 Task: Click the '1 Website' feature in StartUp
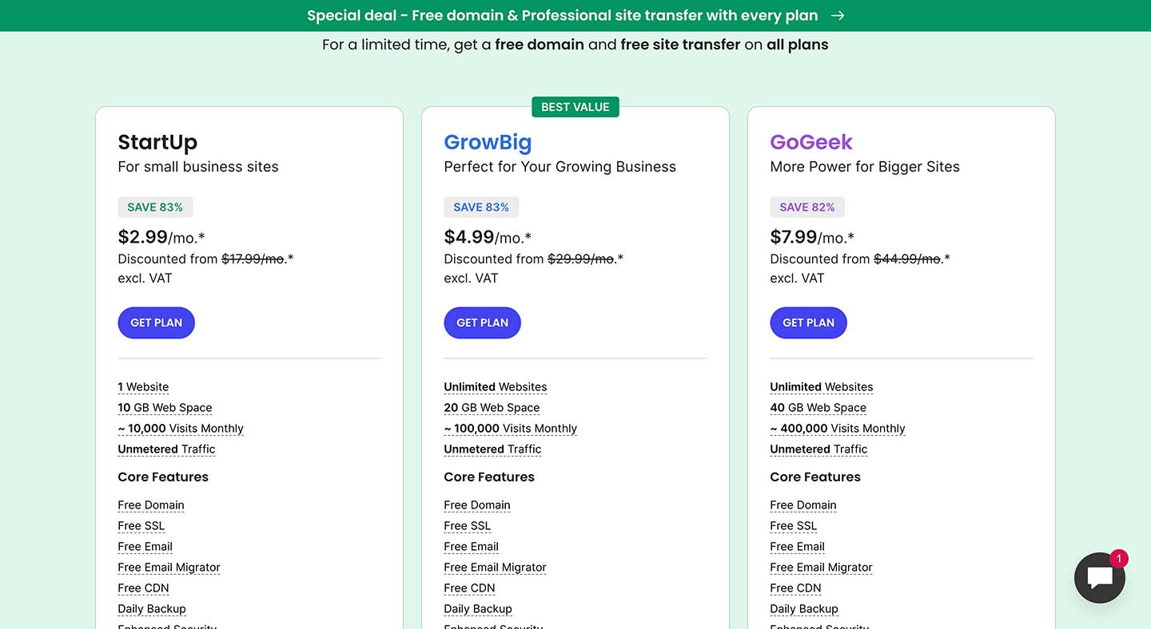coord(143,387)
